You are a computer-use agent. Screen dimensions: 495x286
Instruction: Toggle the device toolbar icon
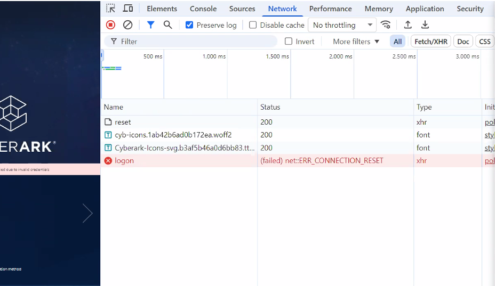(x=128, y=9)
